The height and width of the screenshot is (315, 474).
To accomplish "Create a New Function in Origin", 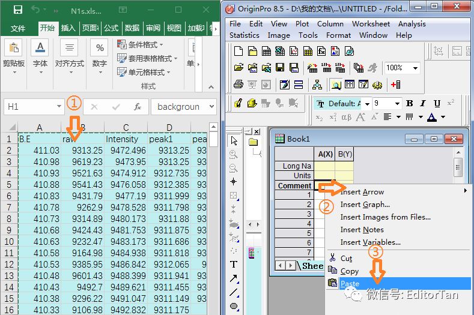I will pyautogui.click(x=321, y=51).
